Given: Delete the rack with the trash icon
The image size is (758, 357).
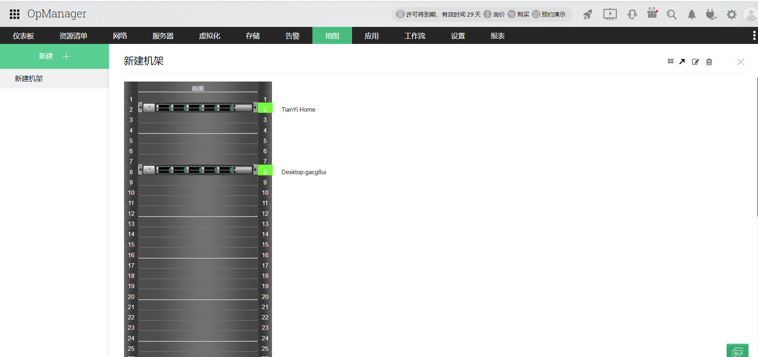Looking at the screenshot, I should (709, 62).
